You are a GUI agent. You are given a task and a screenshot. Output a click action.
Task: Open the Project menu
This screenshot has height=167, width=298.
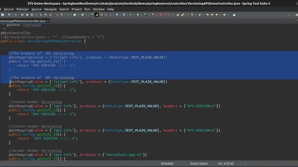(x=76, y=9)
